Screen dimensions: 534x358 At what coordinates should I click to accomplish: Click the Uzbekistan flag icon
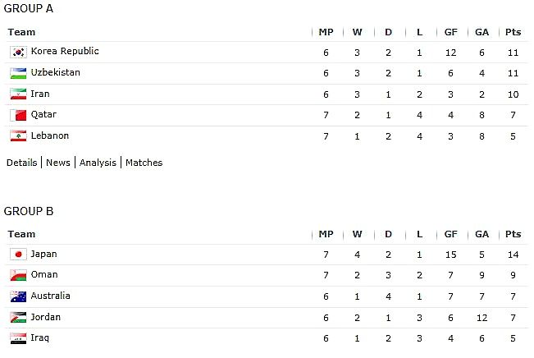(18, 73)
